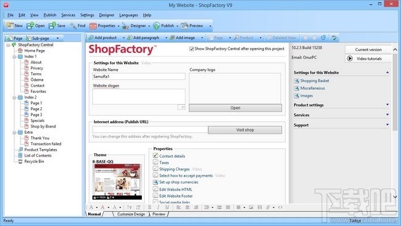Open the Languages menu

[x=128, y=15]
